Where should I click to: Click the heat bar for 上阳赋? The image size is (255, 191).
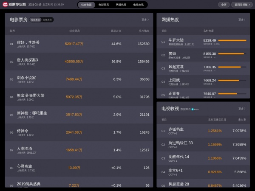(x=232, y=80)
